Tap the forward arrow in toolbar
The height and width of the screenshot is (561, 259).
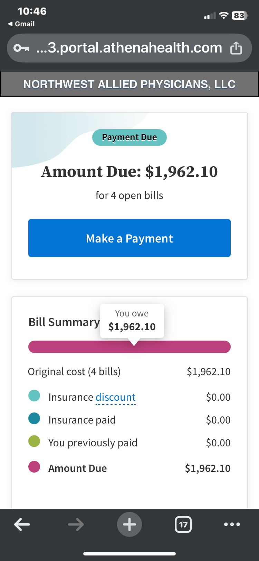point(76,524)
